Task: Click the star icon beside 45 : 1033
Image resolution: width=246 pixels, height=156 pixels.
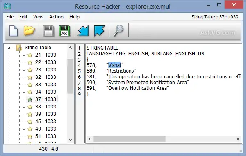Action: pyautogui.click(x=30, y=122)
